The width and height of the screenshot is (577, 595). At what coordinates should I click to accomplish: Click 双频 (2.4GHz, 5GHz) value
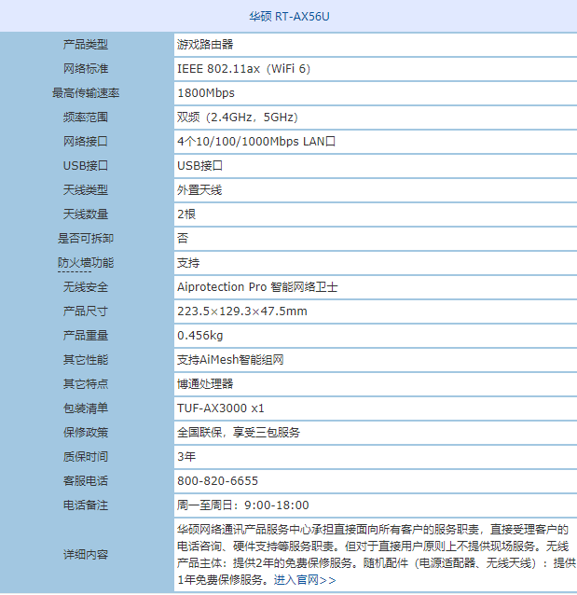click(x=238, y=118)
